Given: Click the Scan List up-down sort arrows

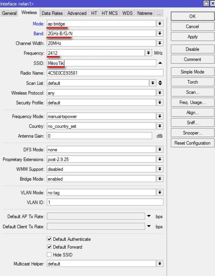Looking at the screenshot, I should tap(160, 83).
